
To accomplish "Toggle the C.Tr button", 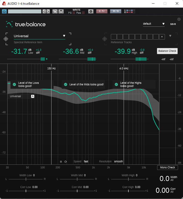I will tap(102, 11).
